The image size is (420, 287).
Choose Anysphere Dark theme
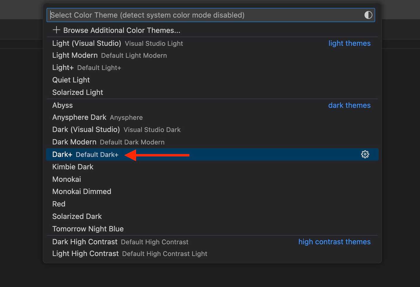[79, 118]
